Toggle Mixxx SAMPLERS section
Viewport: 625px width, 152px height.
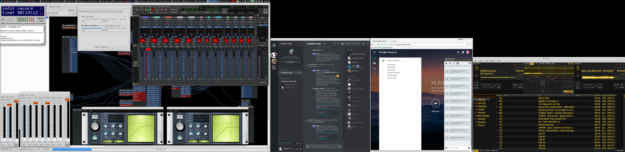(x=494, y=151)
